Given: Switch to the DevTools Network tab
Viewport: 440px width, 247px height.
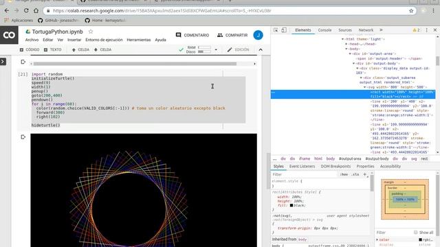Looking at the screenshot, I should point(366,30).
